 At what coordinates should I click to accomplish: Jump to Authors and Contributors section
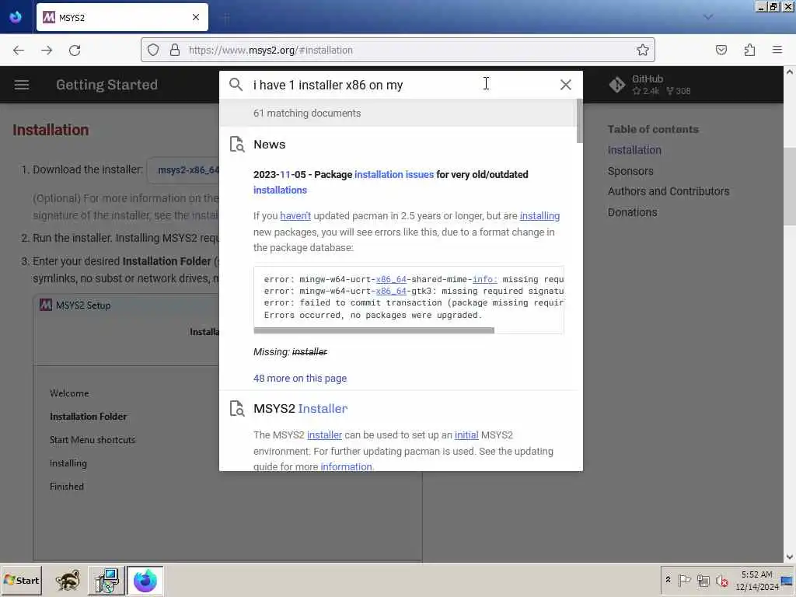(x=669, y=191)
